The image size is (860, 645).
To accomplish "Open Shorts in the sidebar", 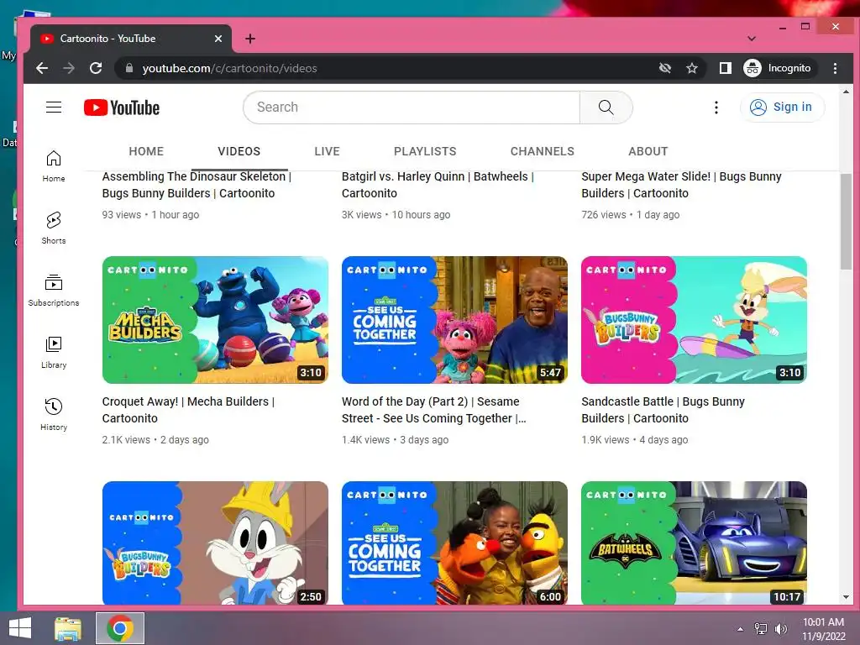I will [x=54, y=228].
